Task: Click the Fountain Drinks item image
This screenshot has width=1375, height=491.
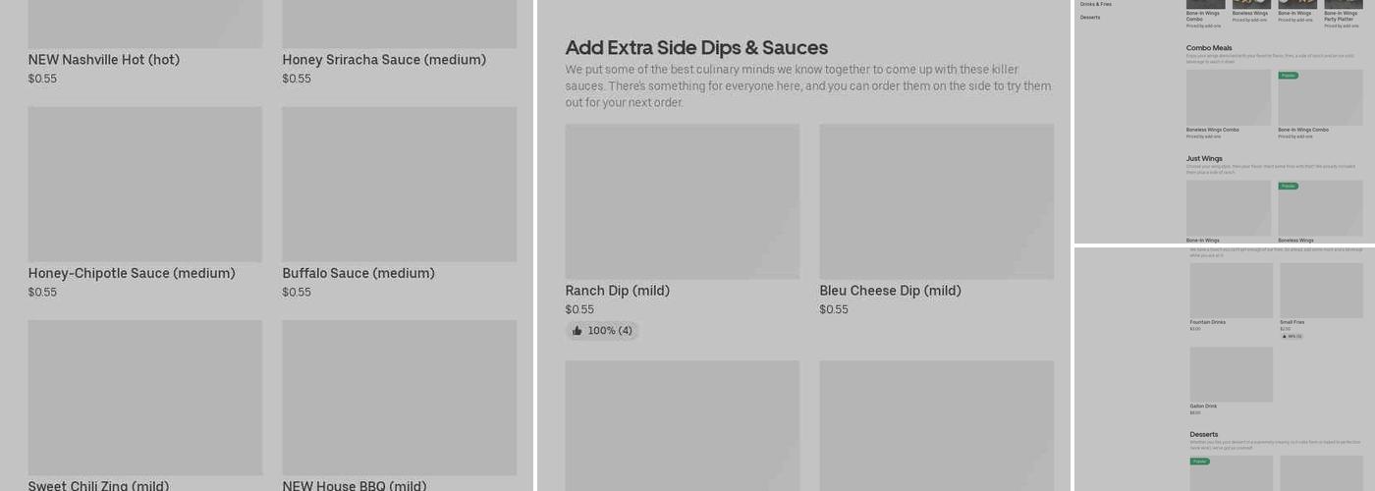Action: pyautogui.click(x=1231, y=291)
